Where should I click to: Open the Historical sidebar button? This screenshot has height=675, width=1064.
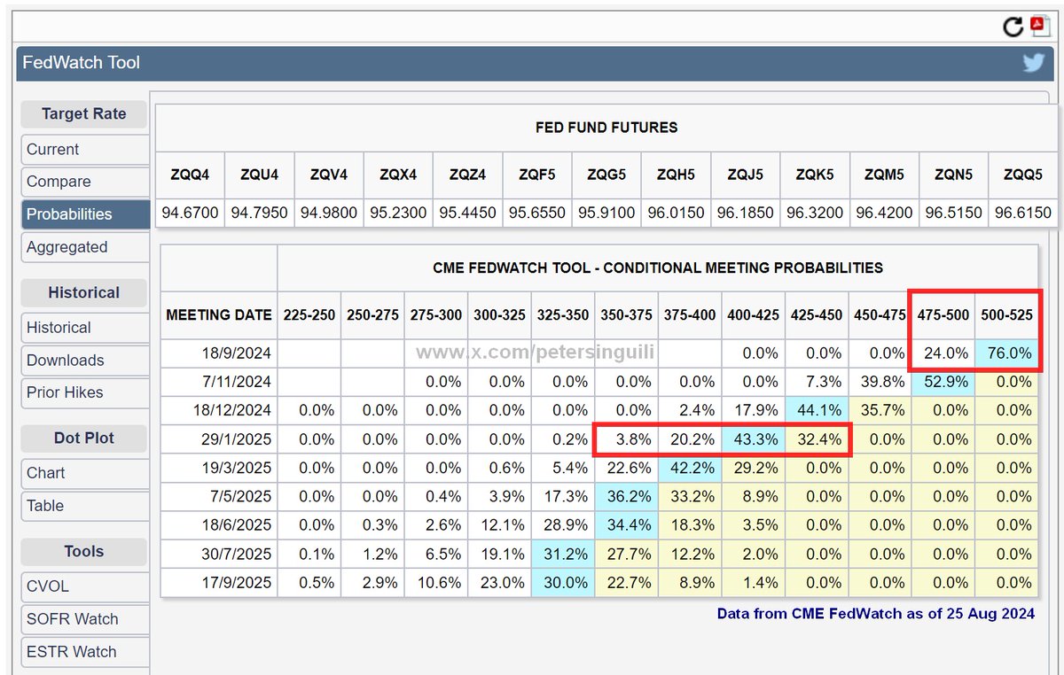tap(85, 328)
